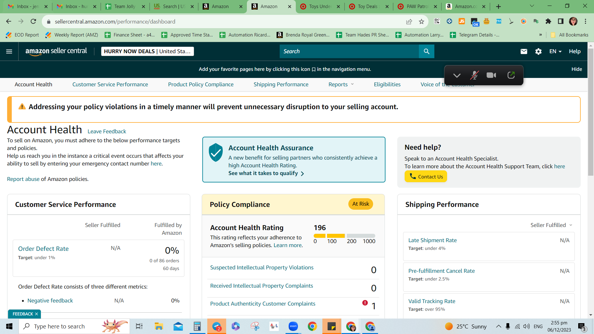This screenshot has width=594, height=334.
Task: Open Chrome side panel icon
Action: click(561, 21)
